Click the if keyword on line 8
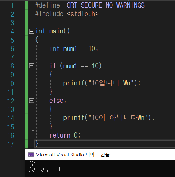This screenshot has width=175, height=177. pos(53,66)
